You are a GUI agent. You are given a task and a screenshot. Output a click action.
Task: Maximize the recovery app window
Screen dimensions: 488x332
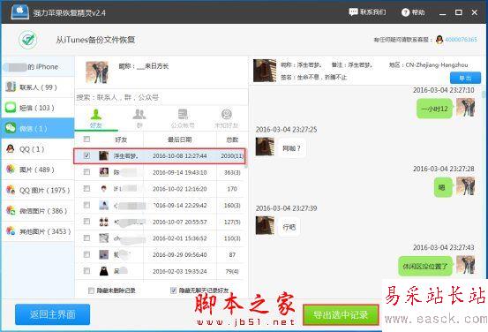coord(458,12)
